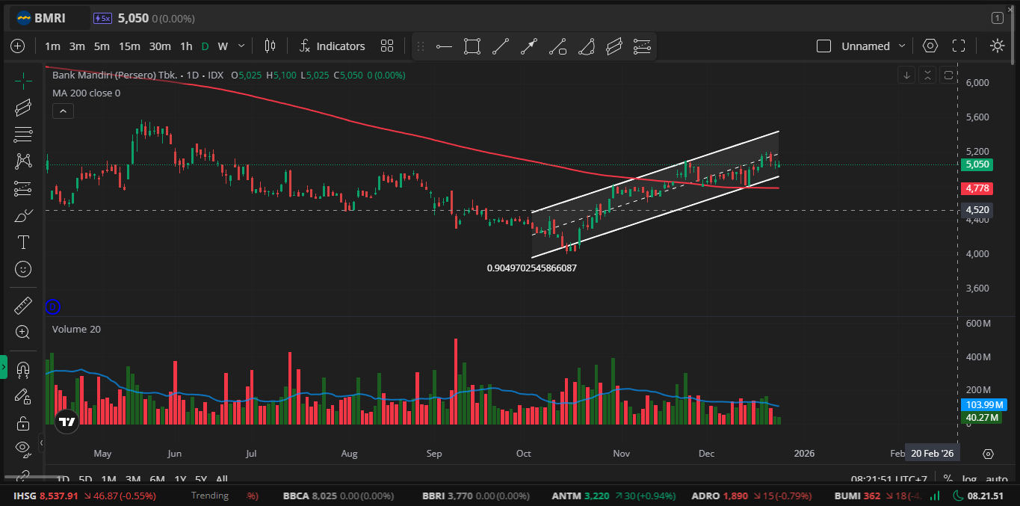Screen dimensions: 1020x506
Task: Open the chart layout grid selector
Action: (386, 46)
